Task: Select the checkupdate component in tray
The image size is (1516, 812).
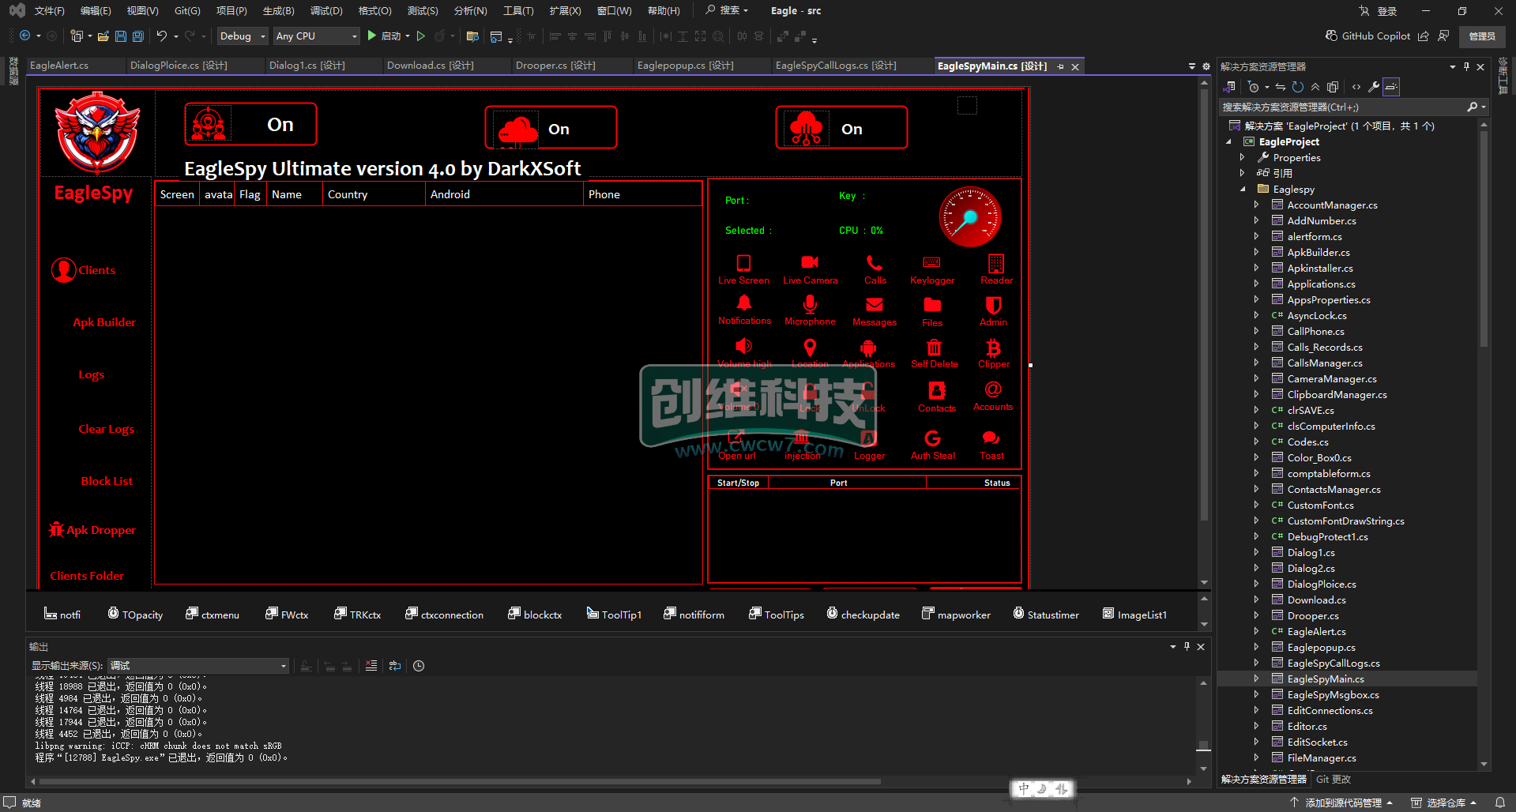Action: point(863,615)
